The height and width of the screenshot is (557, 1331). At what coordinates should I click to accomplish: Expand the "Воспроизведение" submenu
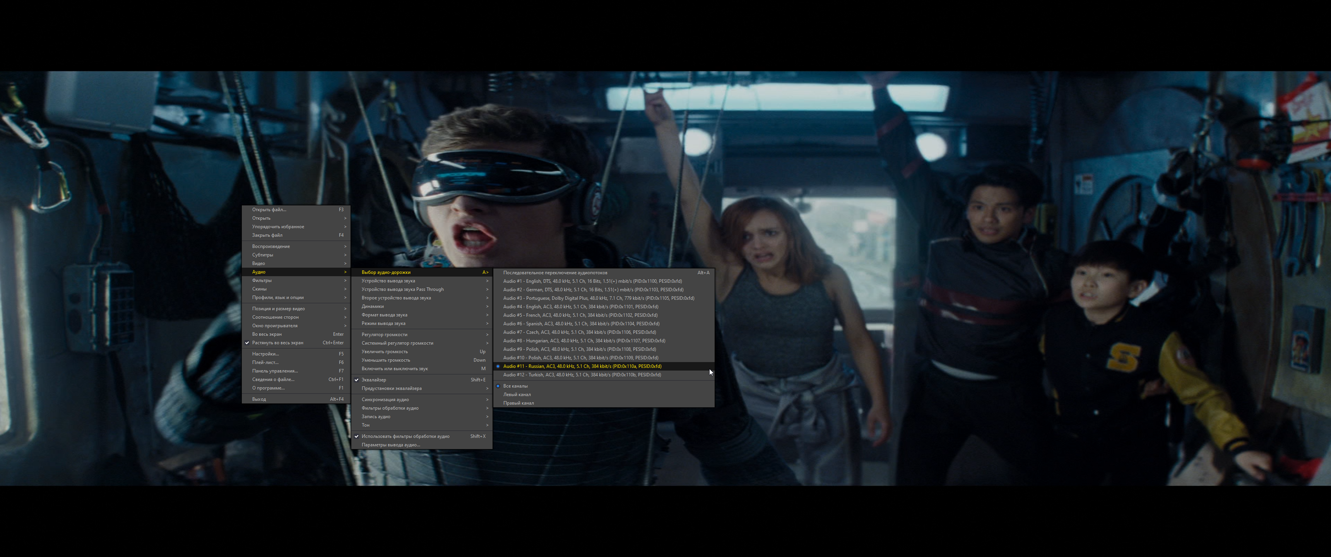pos(296,246)
